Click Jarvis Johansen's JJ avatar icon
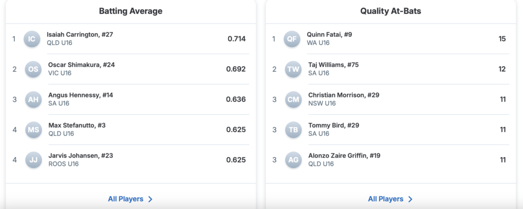523x209 pixels. click(33, 160)
